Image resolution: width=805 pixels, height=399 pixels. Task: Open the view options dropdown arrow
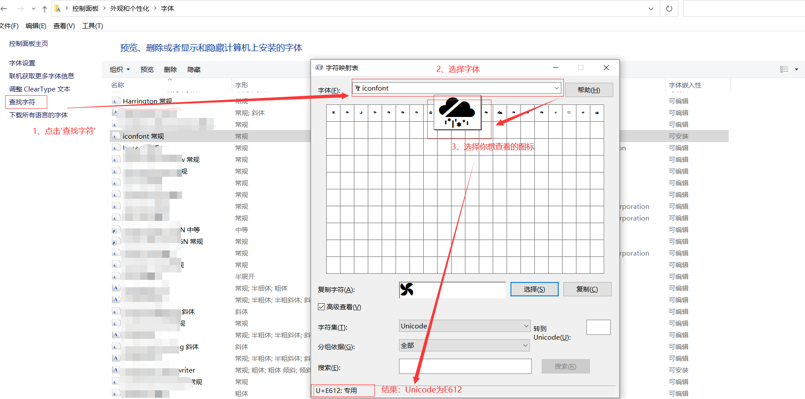796,69
